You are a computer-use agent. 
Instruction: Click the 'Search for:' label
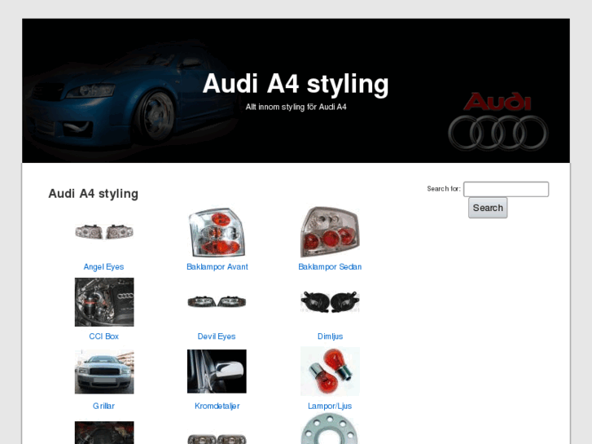coord(444,188)
